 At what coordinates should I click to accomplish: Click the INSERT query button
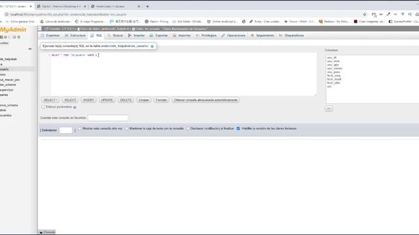click(x=88, y=100)
